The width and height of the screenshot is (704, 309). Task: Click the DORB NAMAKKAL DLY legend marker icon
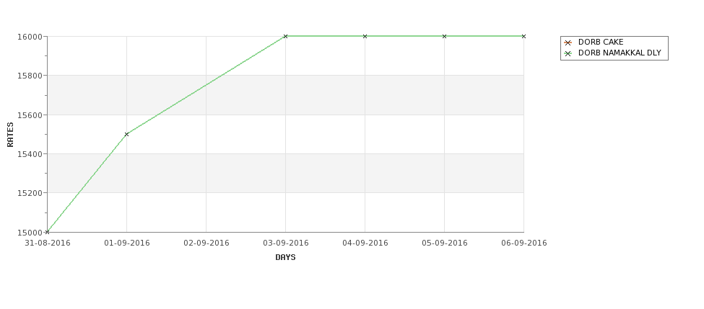[568, 53]
